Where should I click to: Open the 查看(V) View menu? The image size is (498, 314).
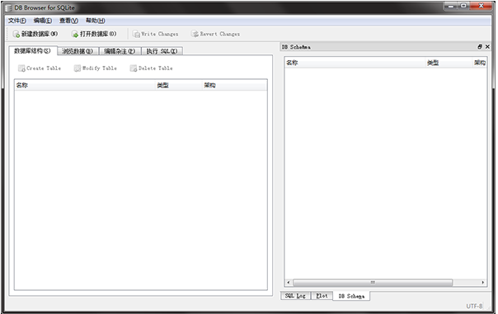pyautogui.click(x=68, y=21)
